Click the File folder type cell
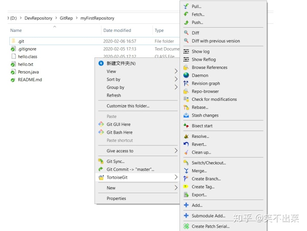307x231 pixels. 164,41
